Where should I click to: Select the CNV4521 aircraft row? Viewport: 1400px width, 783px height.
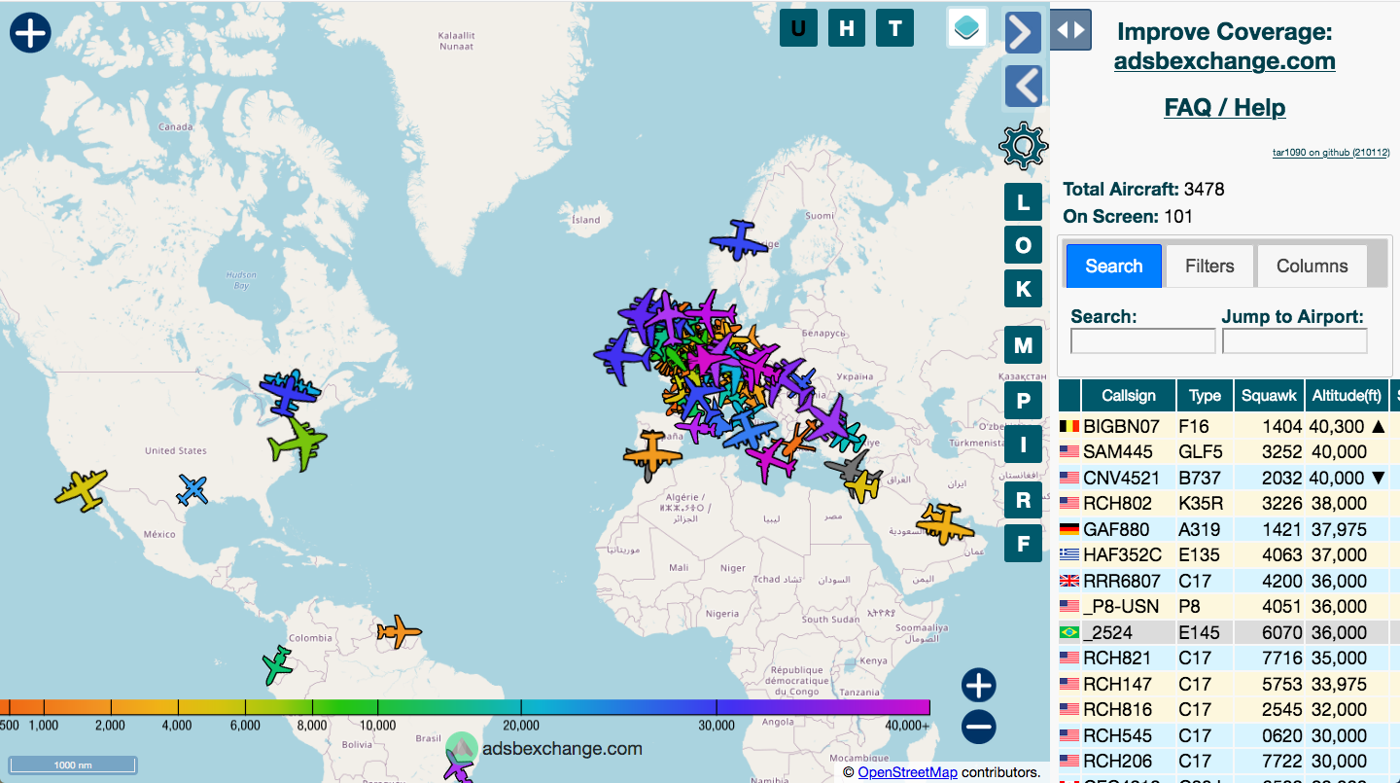(x=1229, y=478)
